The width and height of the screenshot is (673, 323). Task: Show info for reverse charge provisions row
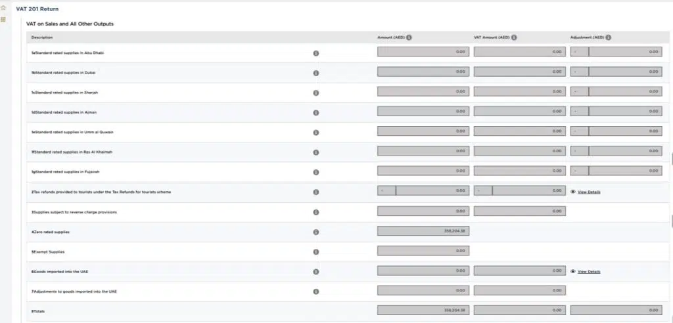coord(315,212)
